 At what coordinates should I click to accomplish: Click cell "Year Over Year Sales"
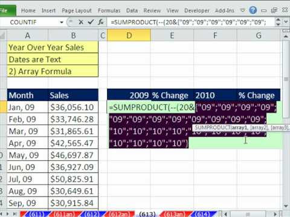click(53, 48)
